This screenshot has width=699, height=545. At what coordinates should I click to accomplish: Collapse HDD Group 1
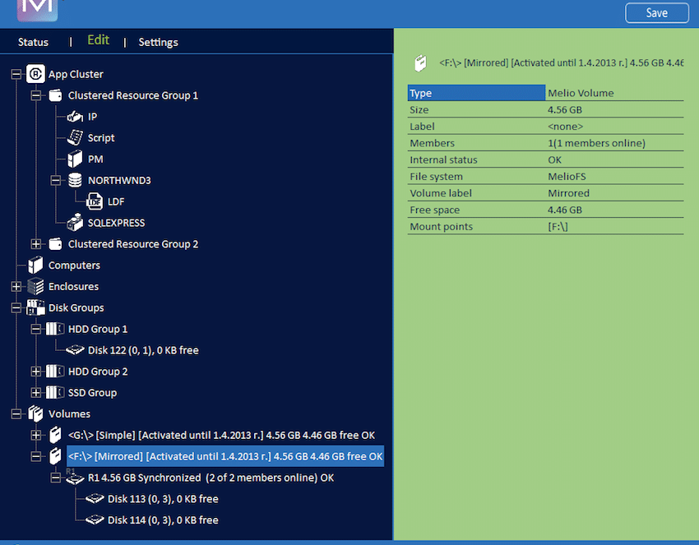point(35,329)
